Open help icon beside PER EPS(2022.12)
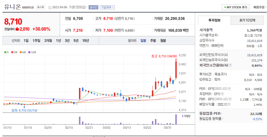Screen dimensions: 267x137 [x=229, y=89]
